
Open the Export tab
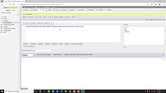point(64,10)
